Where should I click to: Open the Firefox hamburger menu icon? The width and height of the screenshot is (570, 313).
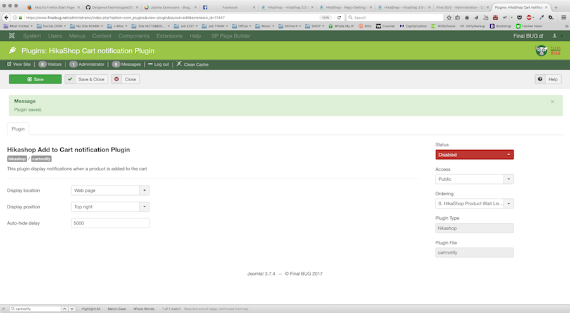564,18
